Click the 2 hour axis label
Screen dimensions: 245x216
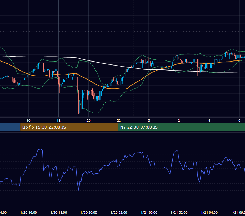pos(179,121)
